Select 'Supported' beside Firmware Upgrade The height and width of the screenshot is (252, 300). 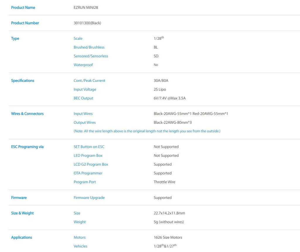(163, 198)
